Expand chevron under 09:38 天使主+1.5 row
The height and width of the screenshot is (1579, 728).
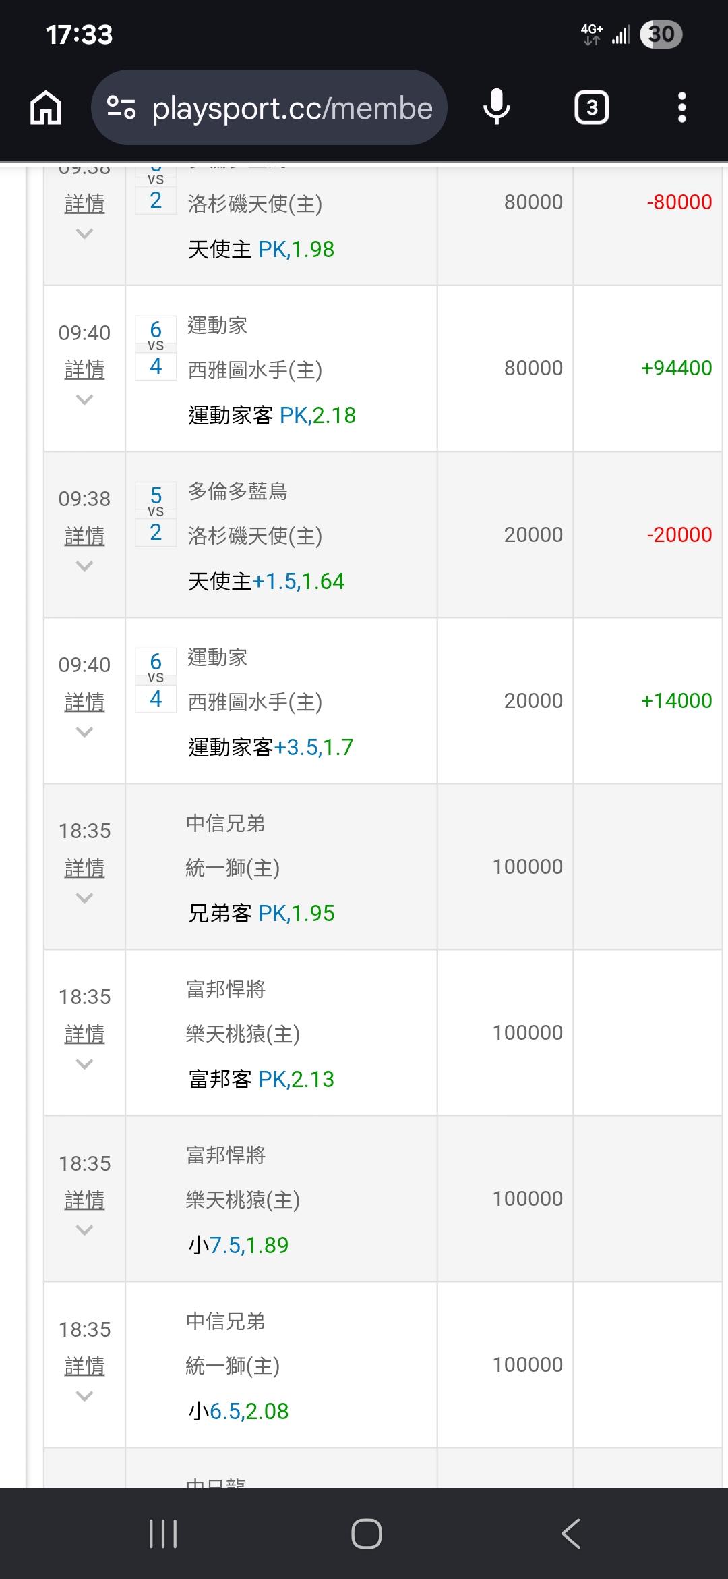pos(84,565)
